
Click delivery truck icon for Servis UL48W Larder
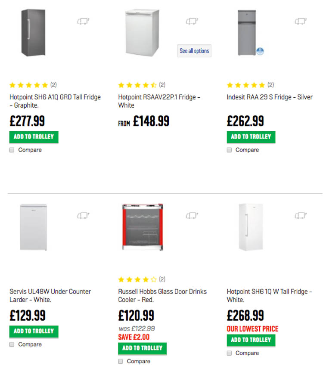tap(83, 215)
